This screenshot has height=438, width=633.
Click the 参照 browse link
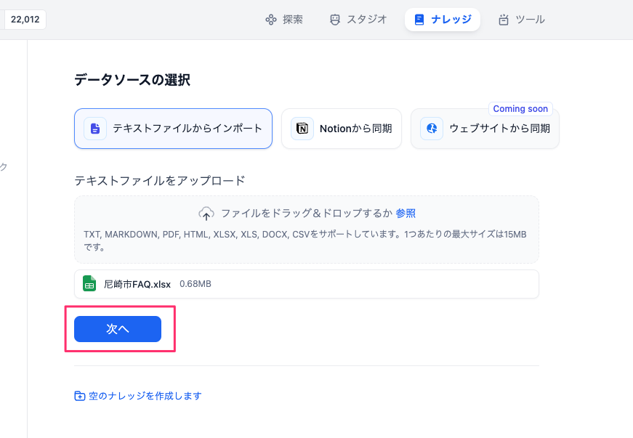click(x=406, y=213)
